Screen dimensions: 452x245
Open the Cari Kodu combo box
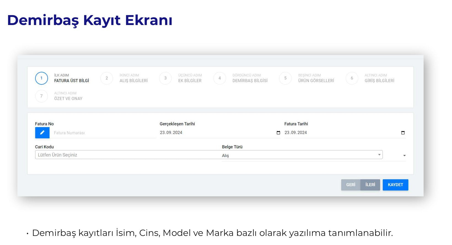209,155
